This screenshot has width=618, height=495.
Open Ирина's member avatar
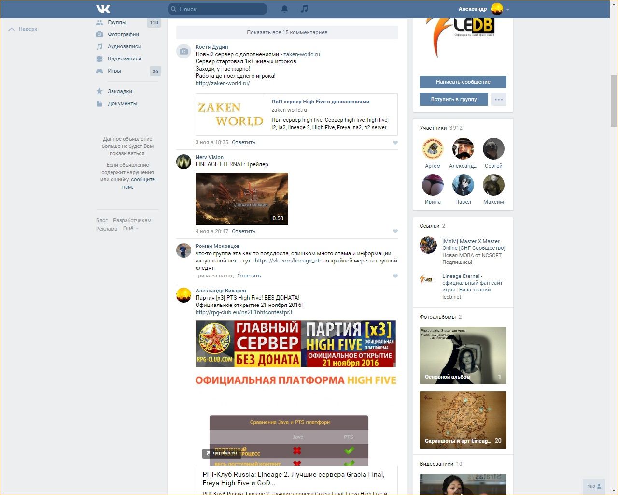coord(433,185)
